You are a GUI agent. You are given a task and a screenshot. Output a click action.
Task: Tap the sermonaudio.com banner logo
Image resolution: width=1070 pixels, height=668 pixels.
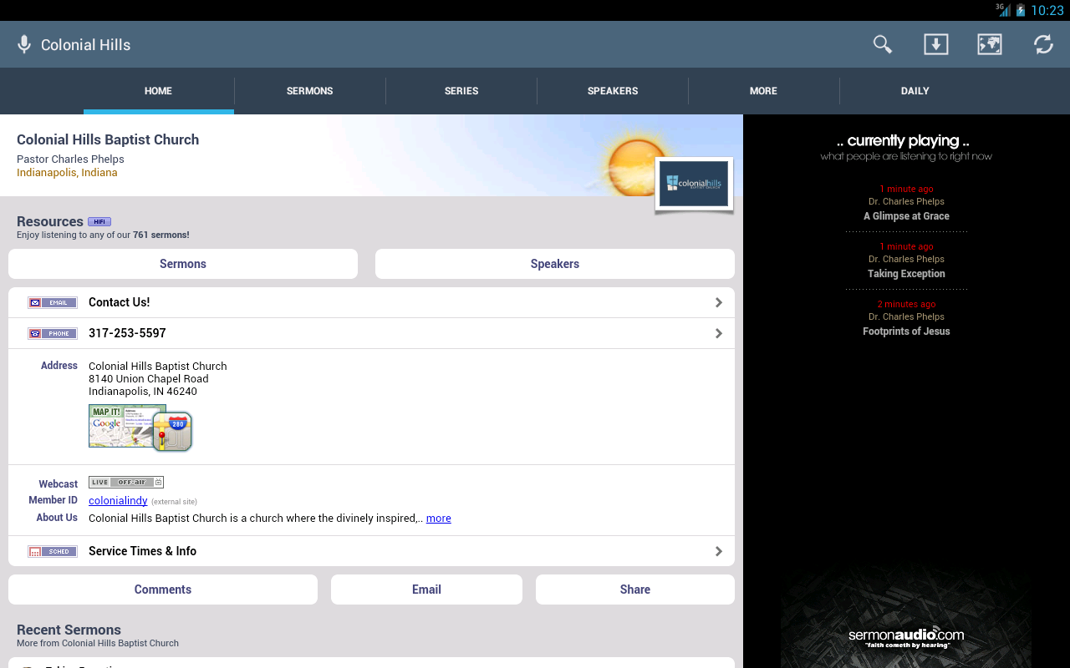click(x=906, y=637)
